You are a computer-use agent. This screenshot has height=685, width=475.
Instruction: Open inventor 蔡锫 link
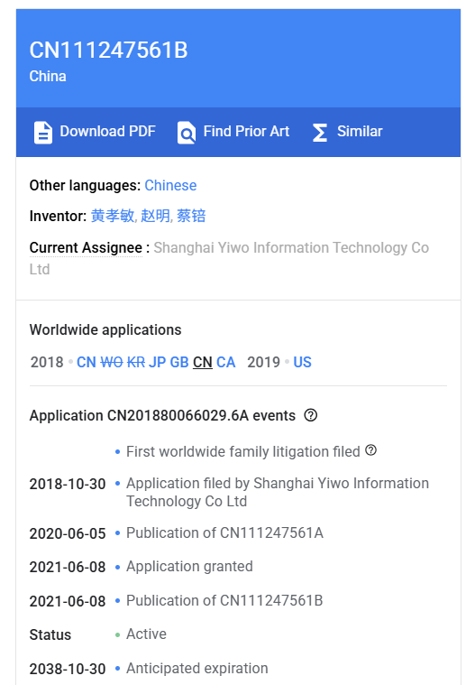[191, 216]
